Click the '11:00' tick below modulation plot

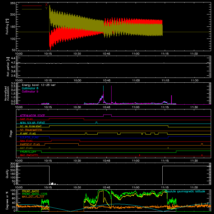[x=136, y=107]
